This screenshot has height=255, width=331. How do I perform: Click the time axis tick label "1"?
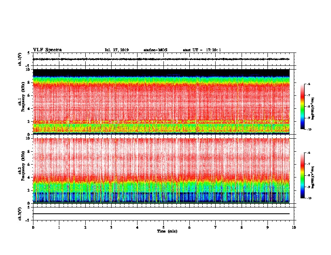point(59,227)
